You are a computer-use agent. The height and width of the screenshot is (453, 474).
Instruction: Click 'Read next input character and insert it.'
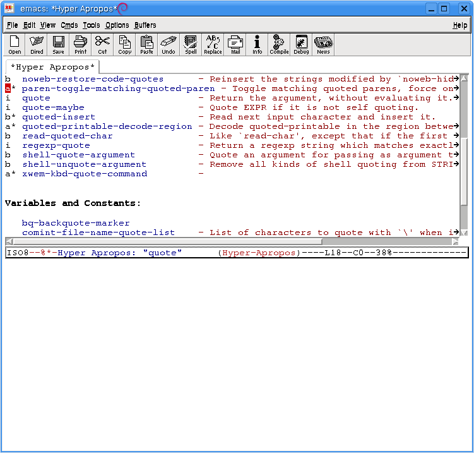323,117
